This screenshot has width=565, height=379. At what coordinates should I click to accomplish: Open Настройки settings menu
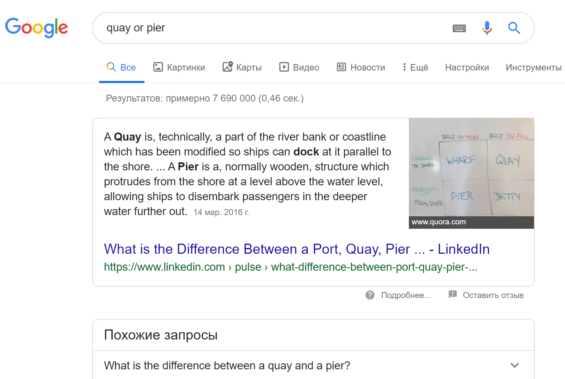[467, 67]
